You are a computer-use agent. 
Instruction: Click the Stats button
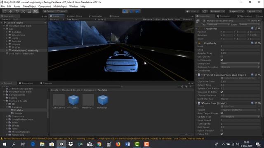click(x=178, y=19)
